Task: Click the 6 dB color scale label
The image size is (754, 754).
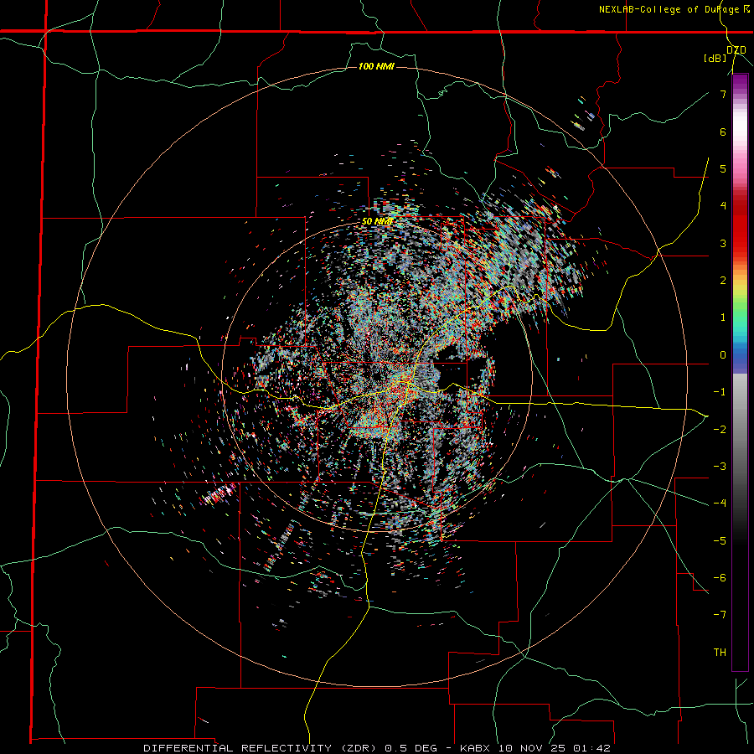Action: [x=723, y=132]
